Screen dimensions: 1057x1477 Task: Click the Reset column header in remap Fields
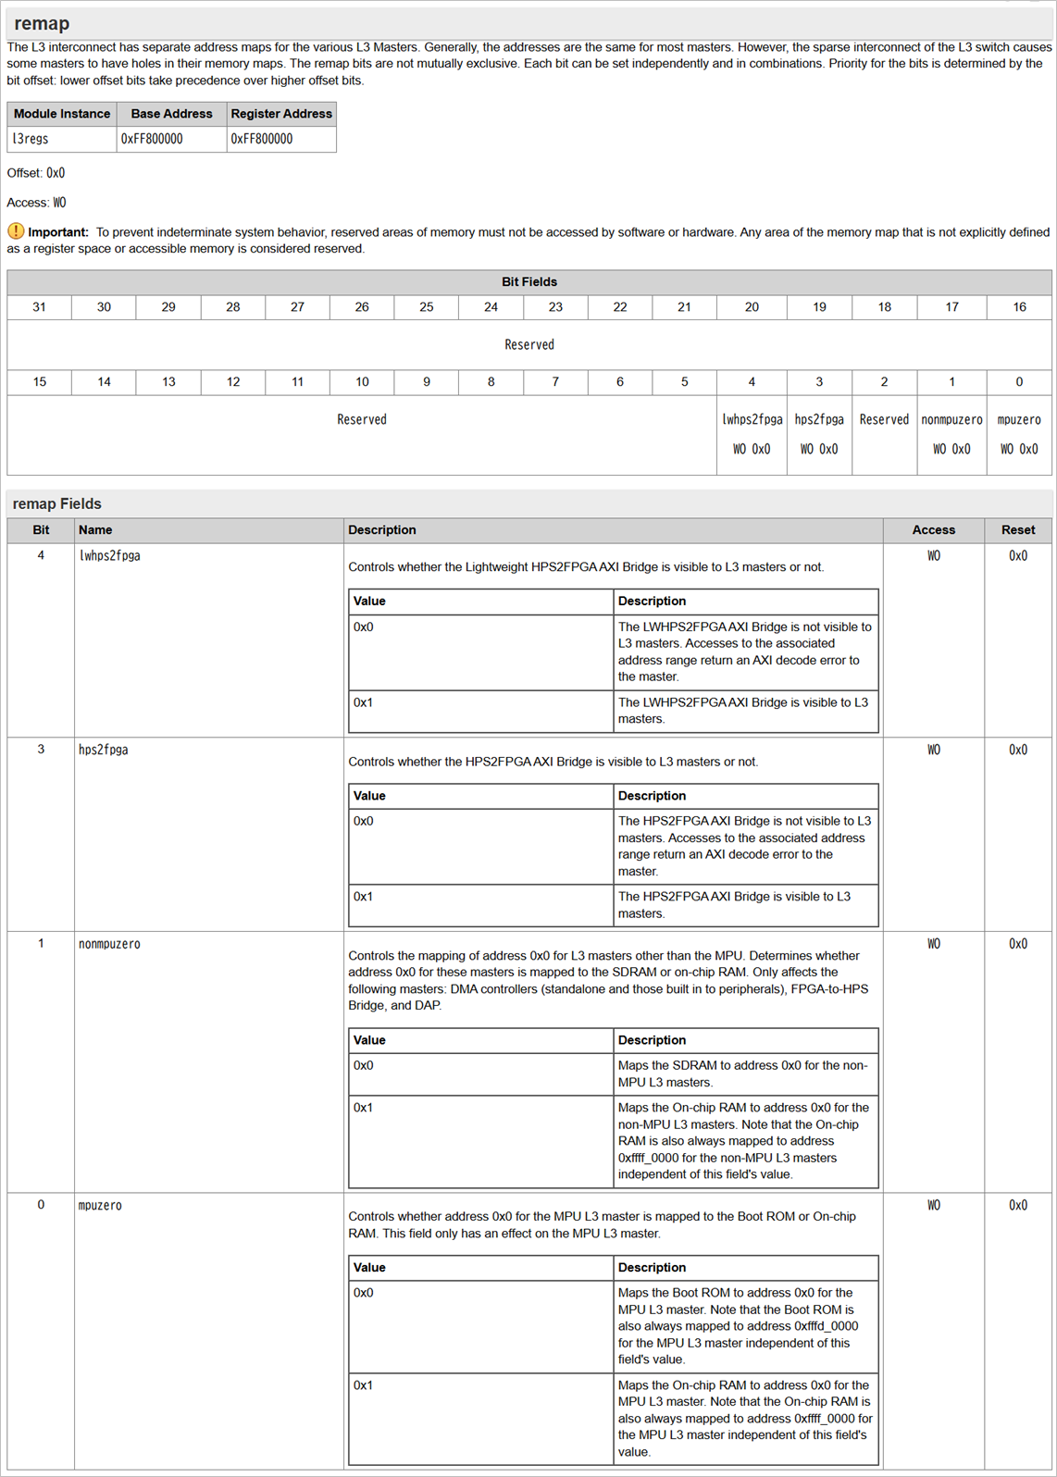1017,530
